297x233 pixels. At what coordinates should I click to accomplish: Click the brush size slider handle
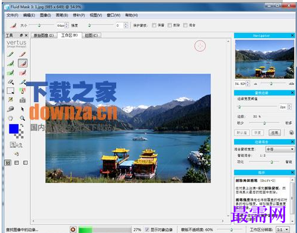tap(39, 26)
